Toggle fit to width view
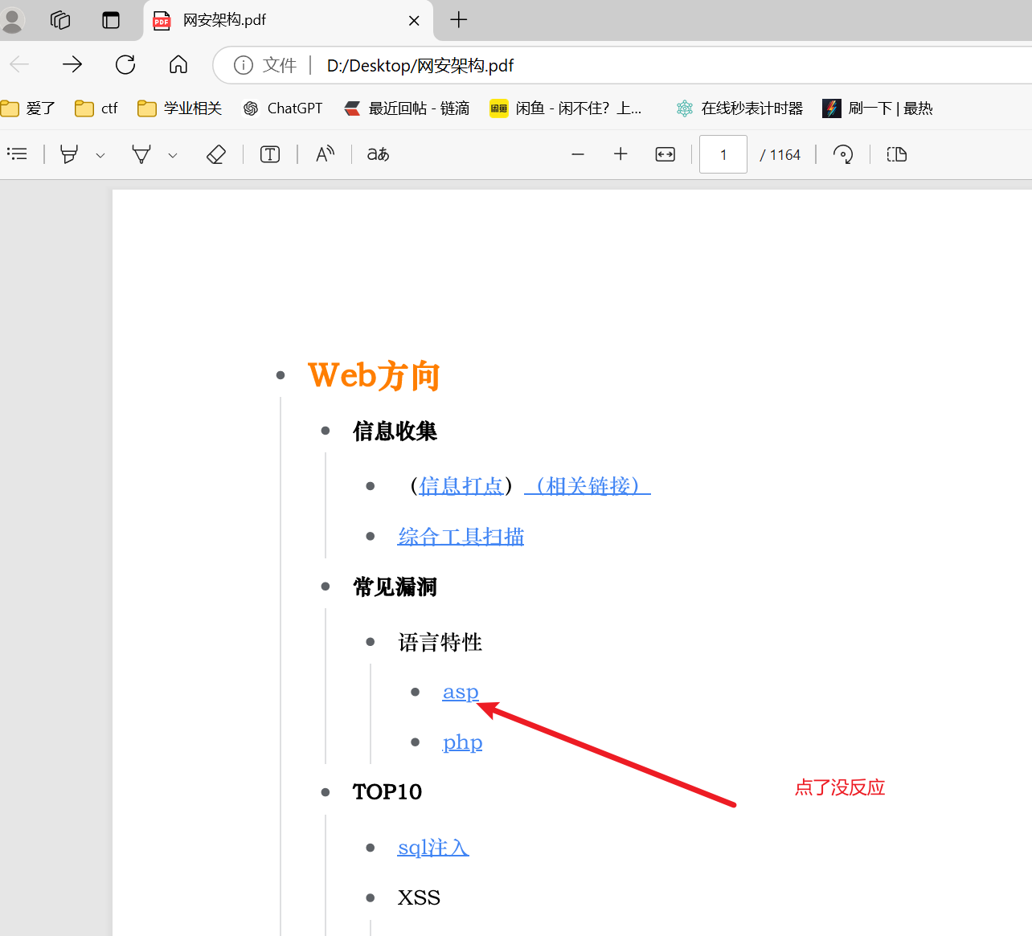Screen dimensions: 1032x936 665,154
